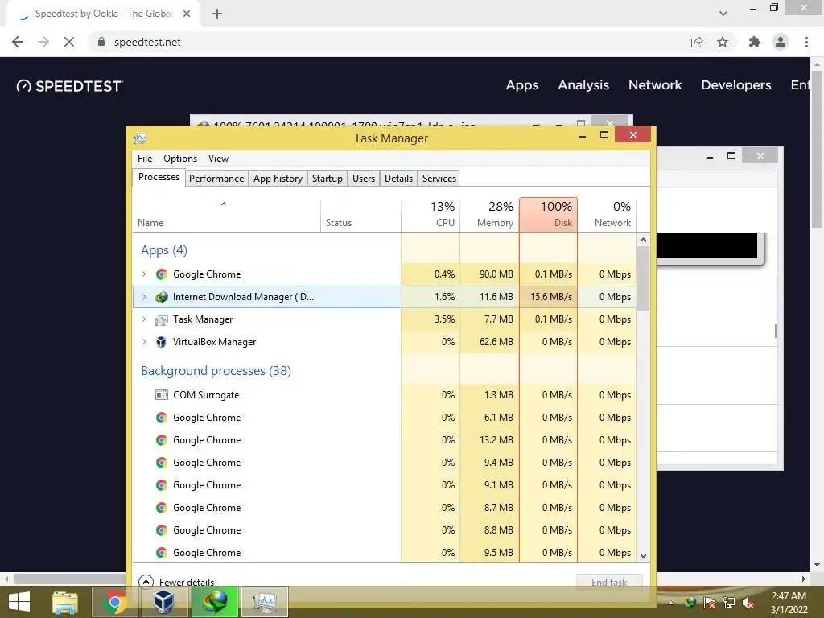Open the Windows Start button

pos(19,602)
